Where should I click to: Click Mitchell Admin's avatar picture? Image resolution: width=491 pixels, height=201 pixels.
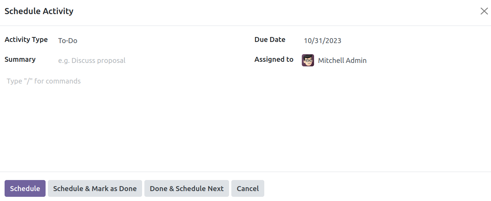click(308, 60)
